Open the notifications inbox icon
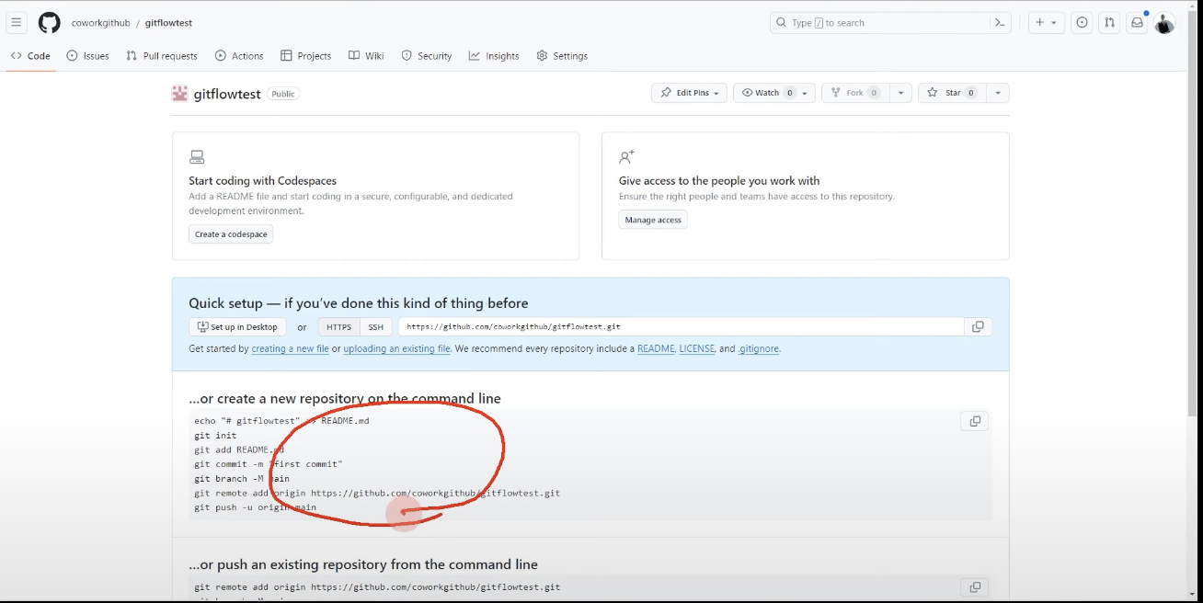The image size is (1203, 603). click(x=1137, y=23)
